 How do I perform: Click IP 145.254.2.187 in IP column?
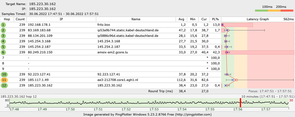pyautogui.click(x=39, y=47)
